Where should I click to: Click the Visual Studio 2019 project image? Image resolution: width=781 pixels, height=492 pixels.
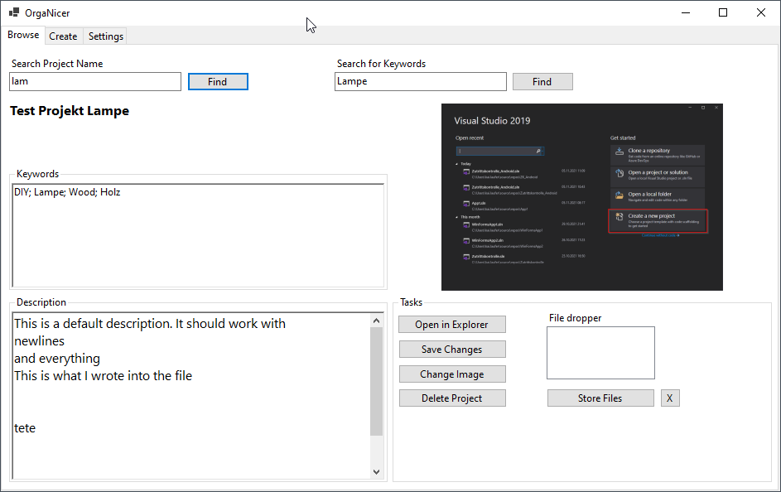pos(581,196)
